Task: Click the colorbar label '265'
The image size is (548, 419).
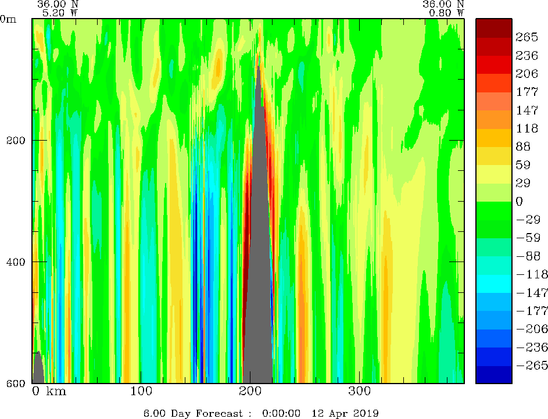Action: pyautogui.click(x=526, y=37)
